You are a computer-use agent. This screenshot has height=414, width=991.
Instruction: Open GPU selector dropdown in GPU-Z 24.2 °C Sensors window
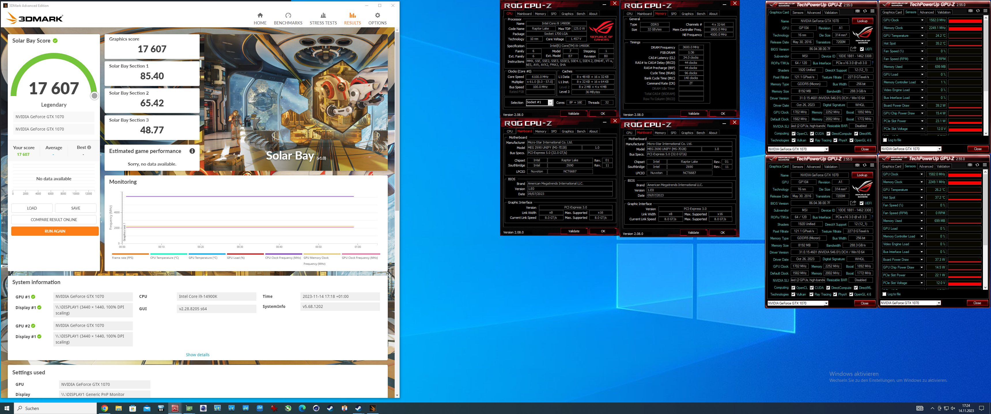pyautogui.click(x=939, y=149)
